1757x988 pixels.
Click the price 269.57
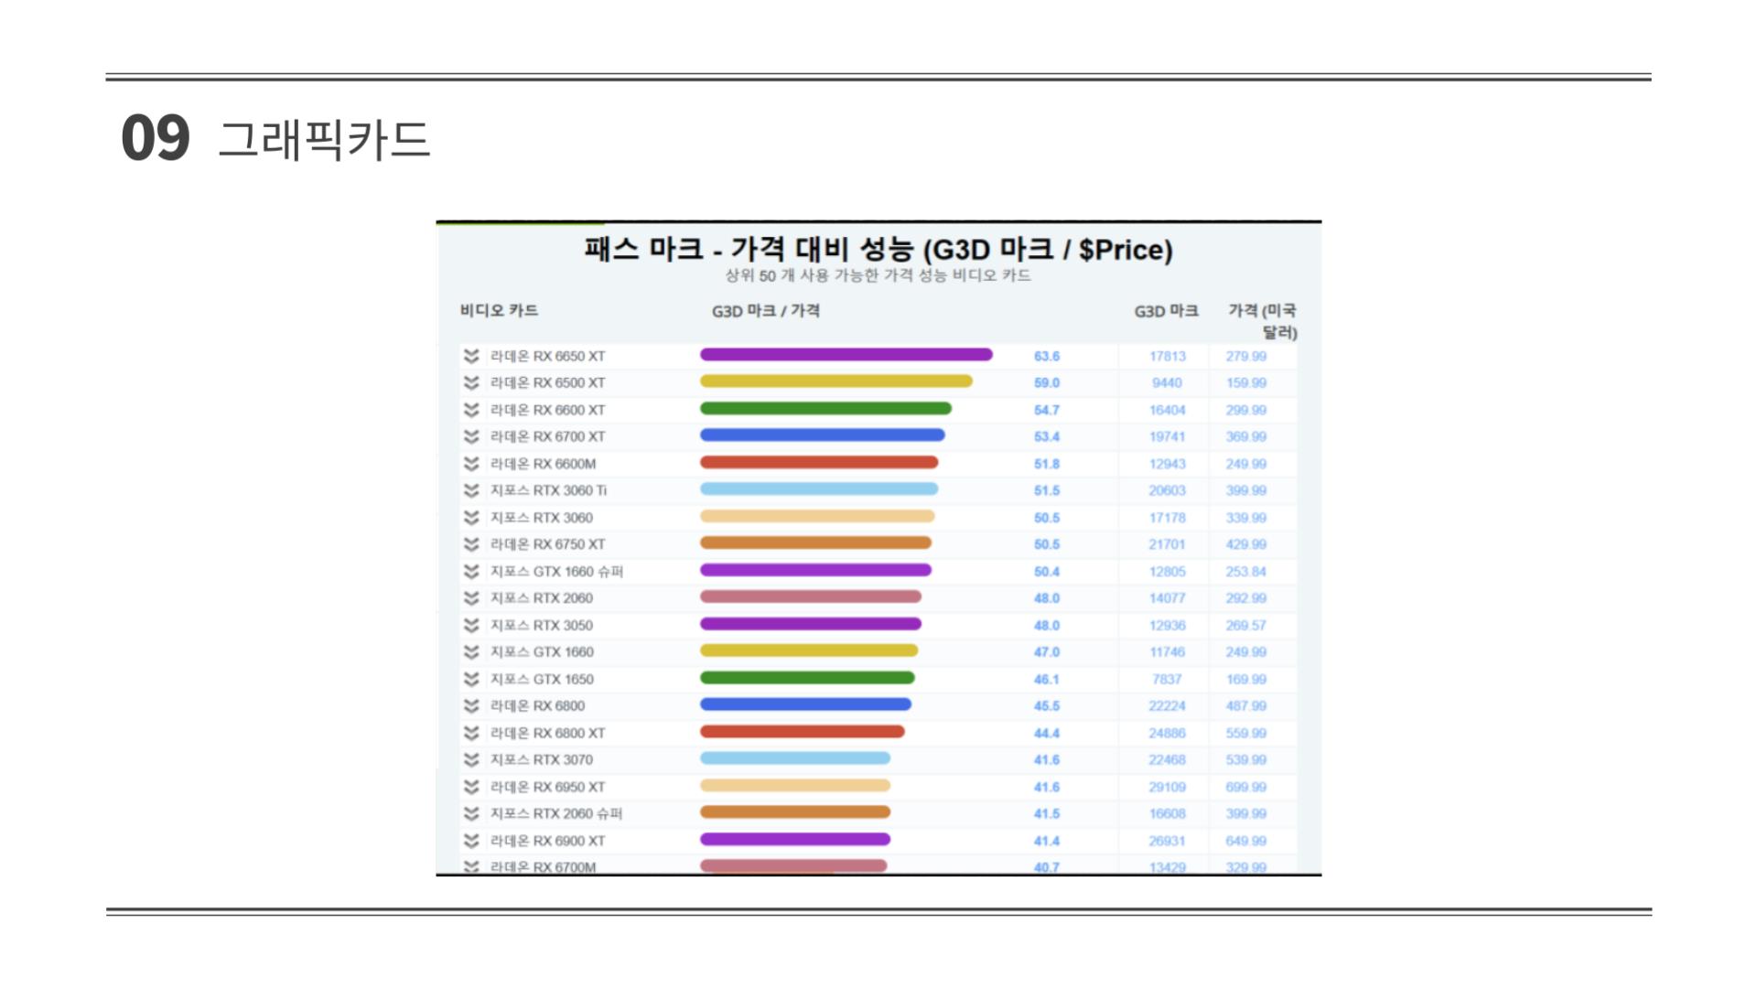click(x=1246, y=626)
